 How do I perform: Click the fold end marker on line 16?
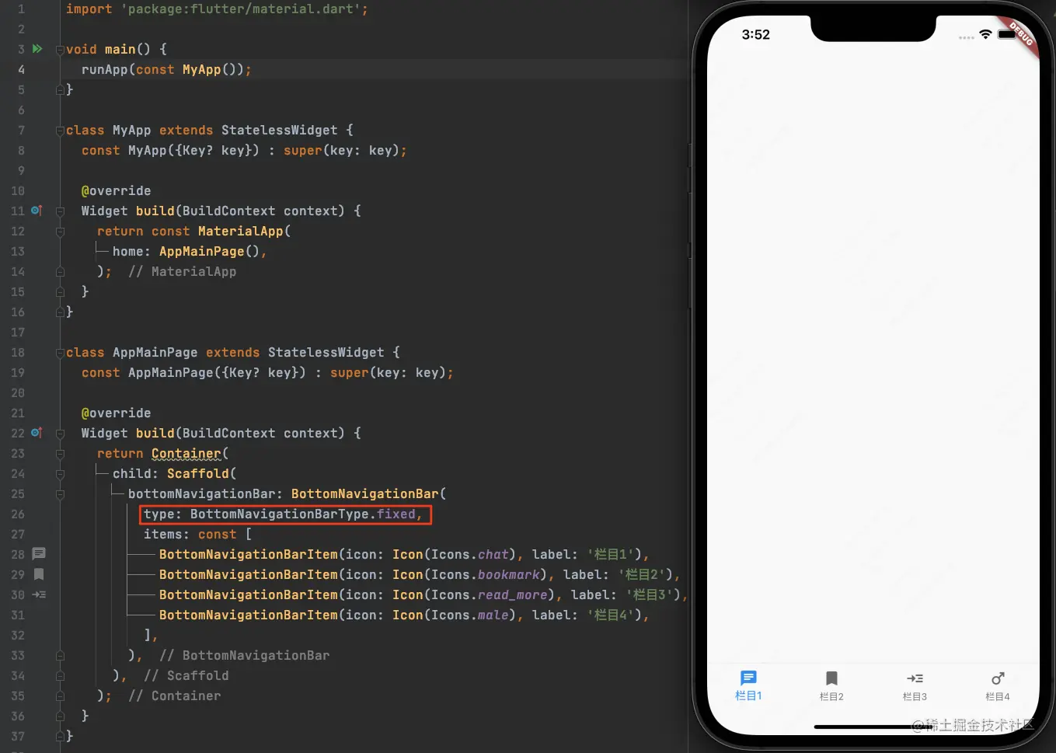pos(60,312)
